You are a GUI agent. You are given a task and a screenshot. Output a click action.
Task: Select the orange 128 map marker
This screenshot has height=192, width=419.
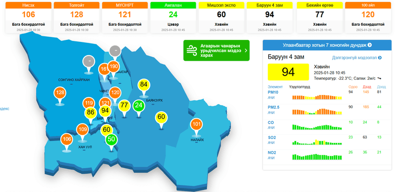[x=60, y=93]
